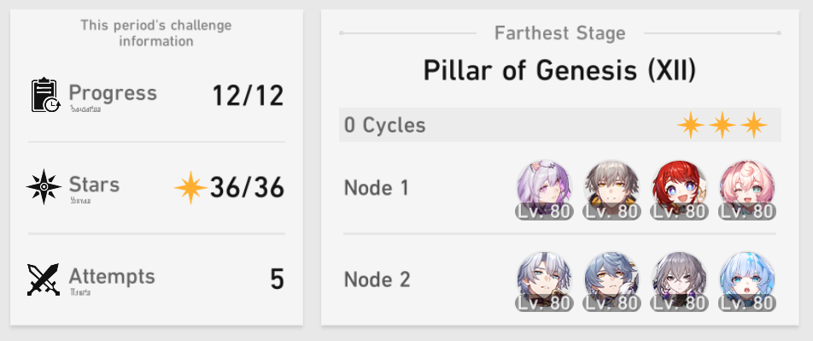Click the Stars compass icon
Screen dimensions: 813x341
coord(44,186)
